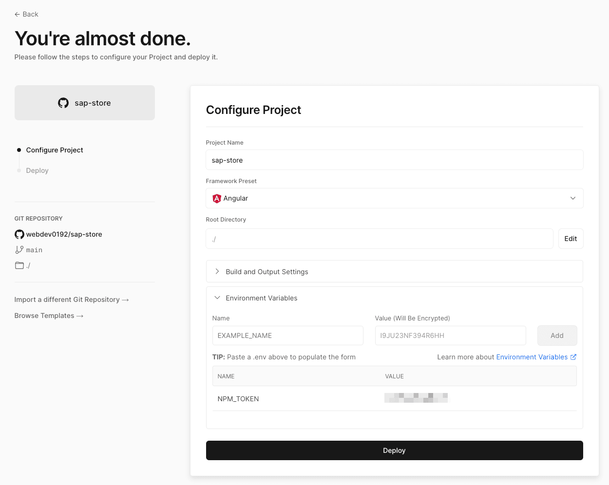Screen dimensions: 609x485
Task: Open the Environment Variables external link icon
Action: pos(573,356)
